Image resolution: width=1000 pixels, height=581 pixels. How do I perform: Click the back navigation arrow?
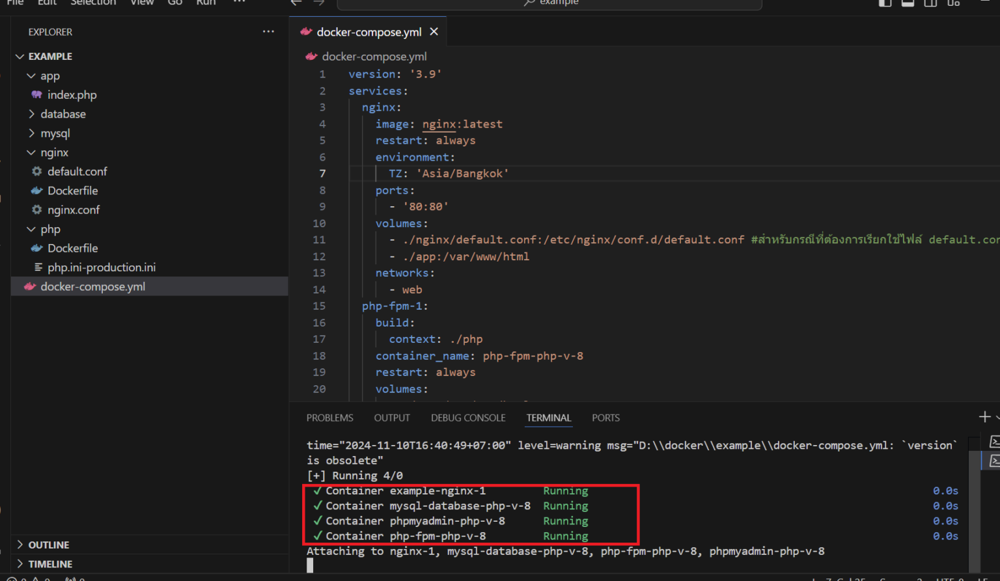pyautogui.click(x=296, y=3)
